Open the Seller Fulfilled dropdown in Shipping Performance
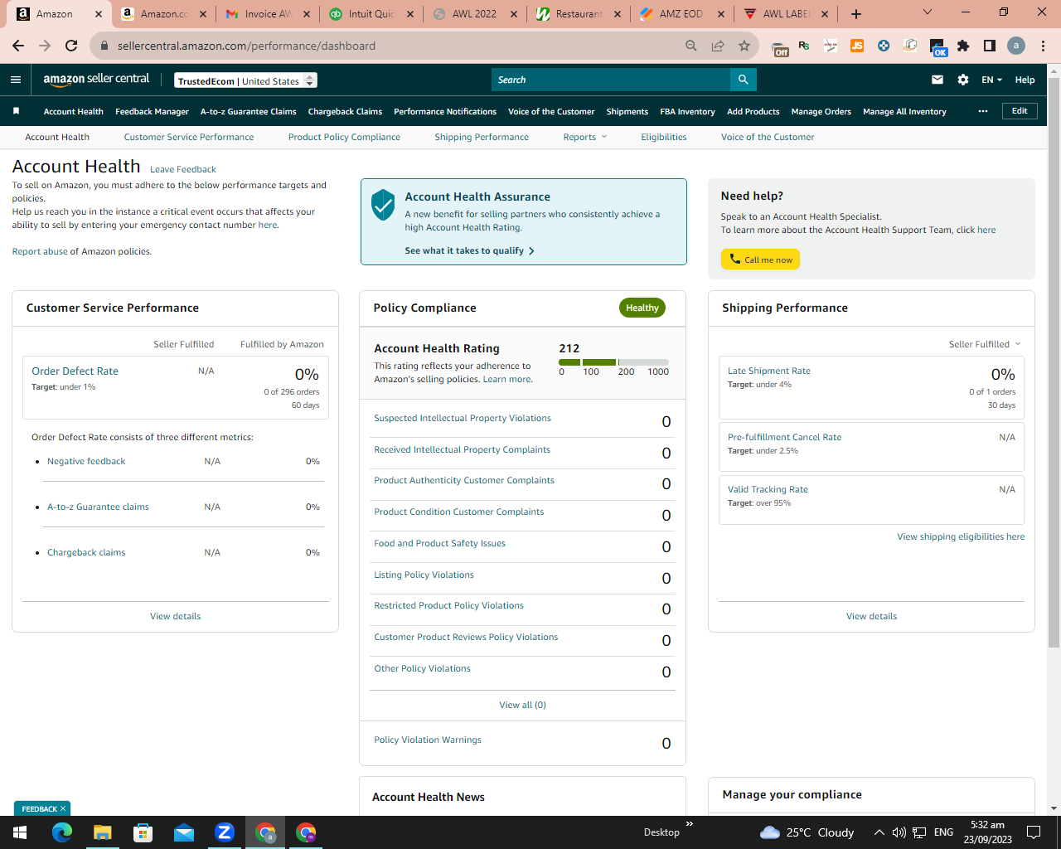Screen dimensions: 1061x849 tap(985, 344)
